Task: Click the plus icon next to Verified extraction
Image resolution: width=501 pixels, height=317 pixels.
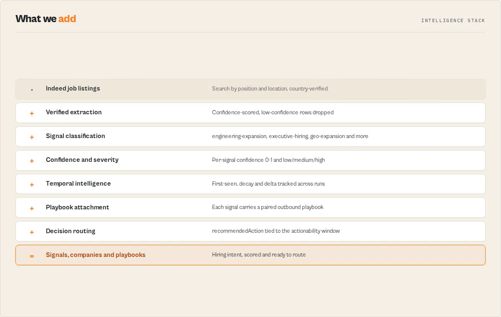Action: [x=32, y=113]
